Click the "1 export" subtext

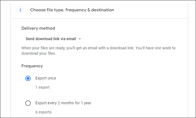pos(43,87)
